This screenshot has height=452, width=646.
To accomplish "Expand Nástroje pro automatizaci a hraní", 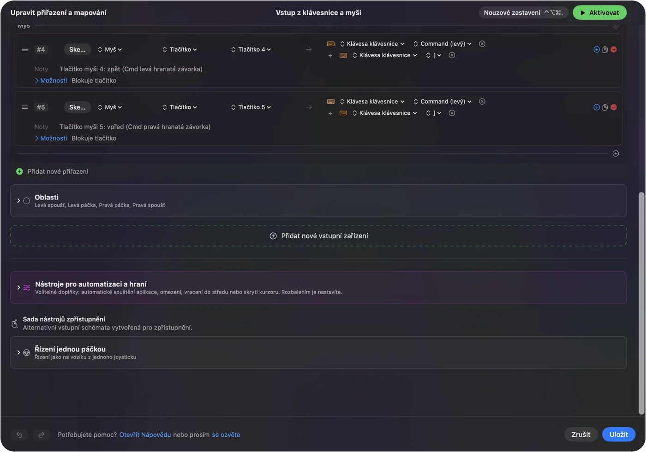I will tap(18, 288).
